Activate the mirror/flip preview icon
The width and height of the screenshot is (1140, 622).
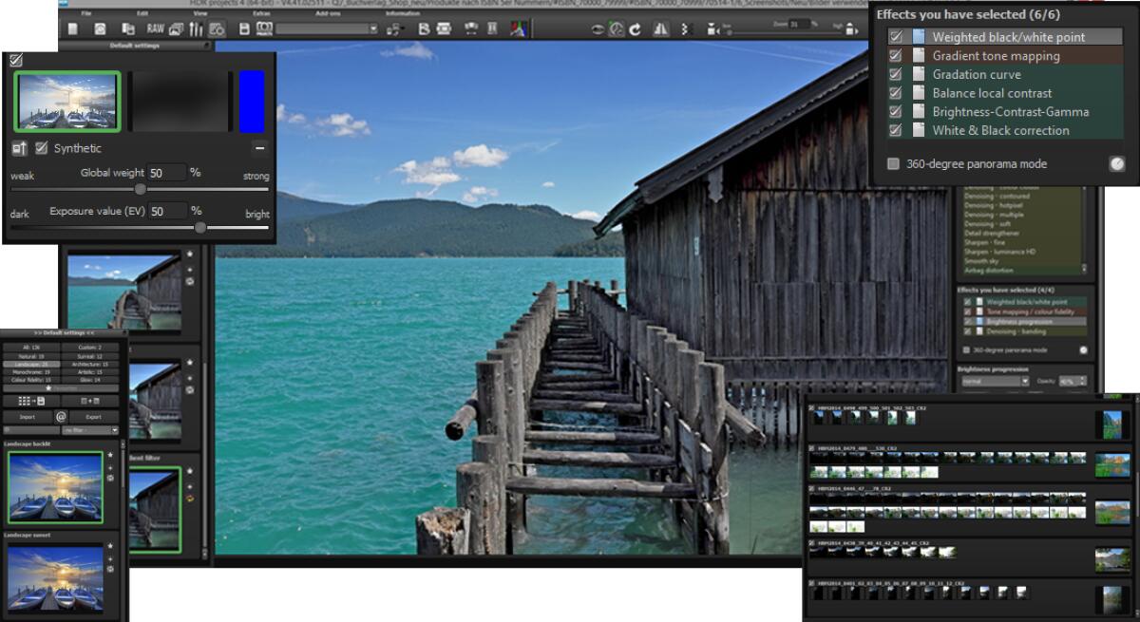click(661, 28)
